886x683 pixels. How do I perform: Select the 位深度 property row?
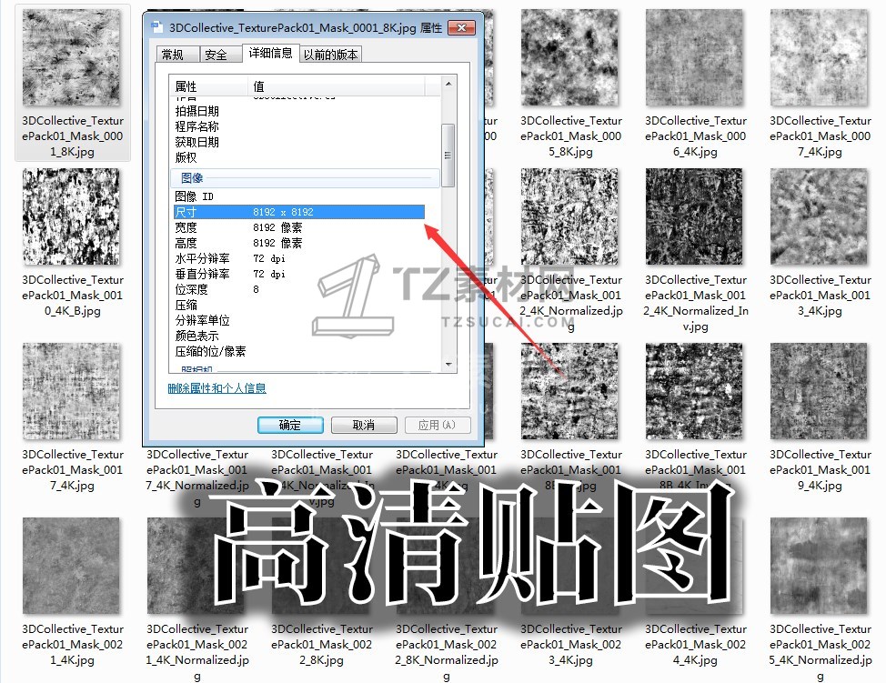click(298, 289)
